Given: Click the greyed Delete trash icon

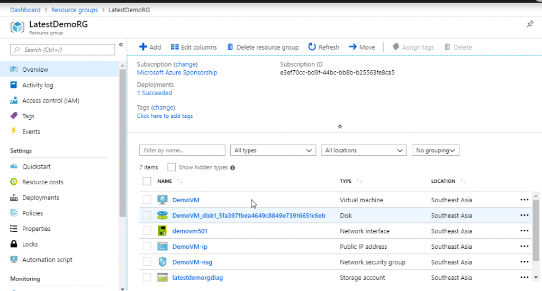Looking at the screenshot, I should (x=447, y=46).
